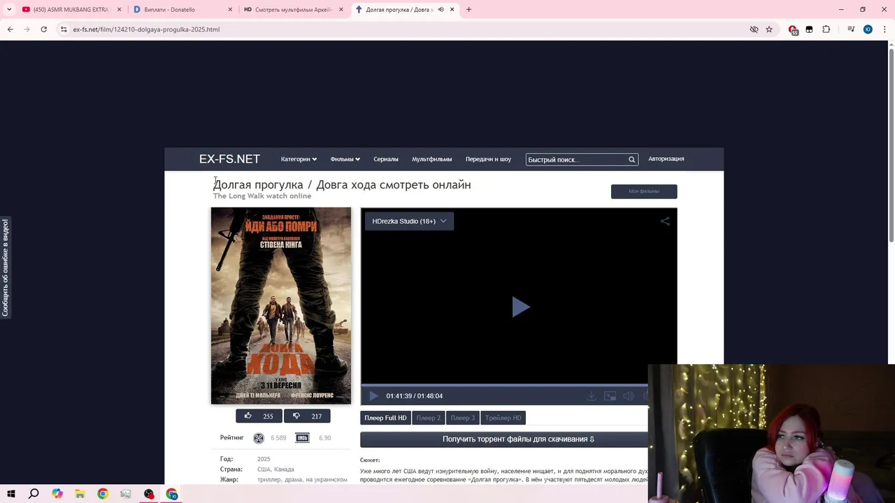The height and width of the screenshot is (503, 895).
Task: Click IMDb rating icon next to 6.90
Action: tap(302, 438)
